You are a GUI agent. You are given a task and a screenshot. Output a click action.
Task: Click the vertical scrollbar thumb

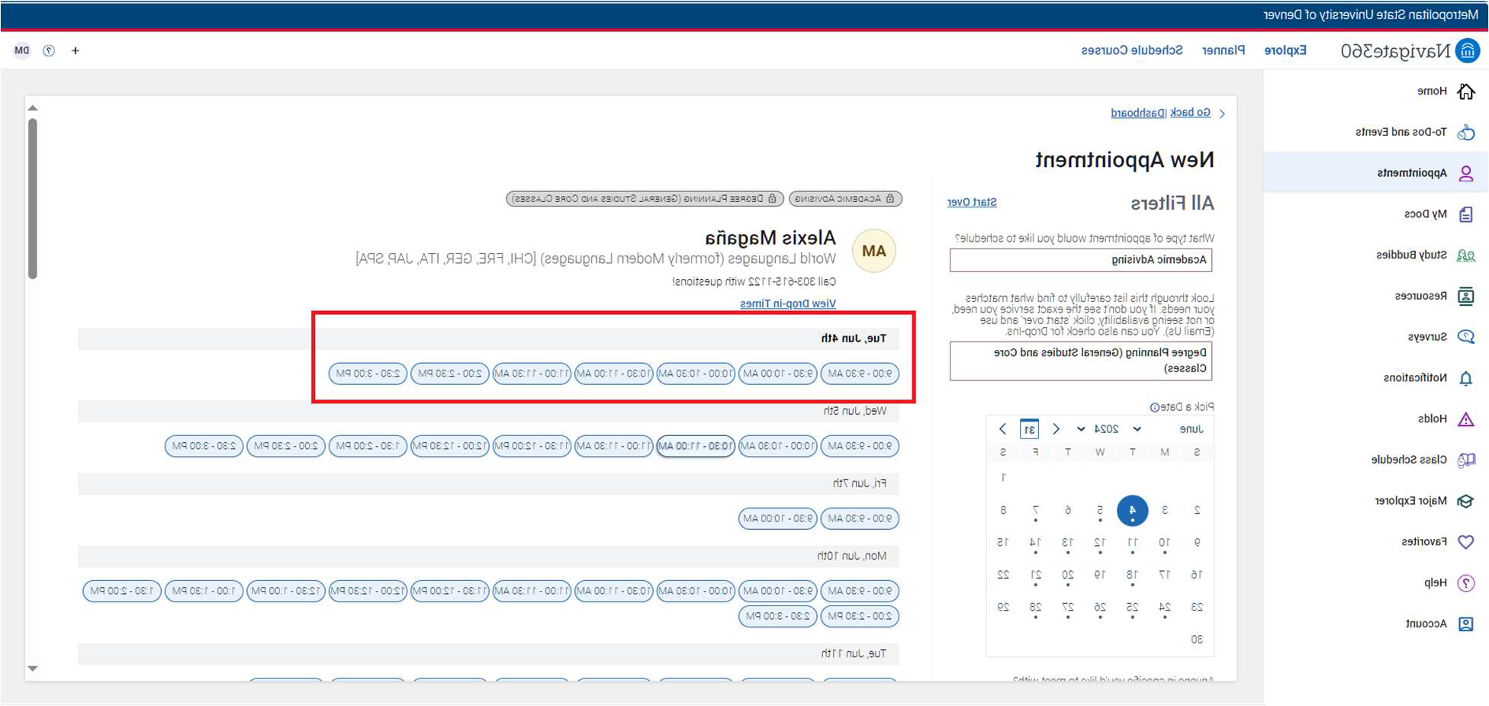tap(33, 199)
